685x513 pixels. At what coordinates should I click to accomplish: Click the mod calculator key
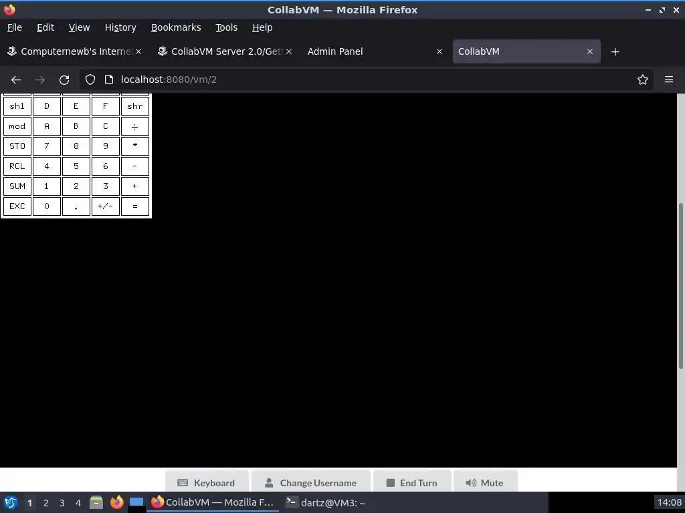tap(17, 126)
